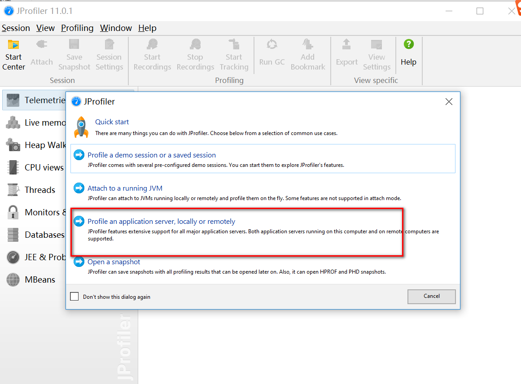
Task: Click Profile an application server link
Action: [161, 221]
